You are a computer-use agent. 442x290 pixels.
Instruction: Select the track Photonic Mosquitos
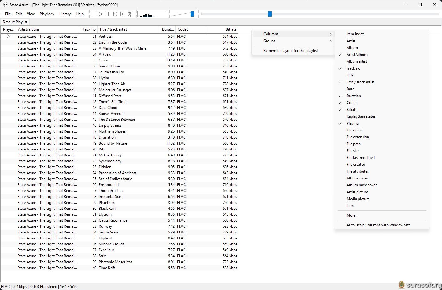click(119, 262)
